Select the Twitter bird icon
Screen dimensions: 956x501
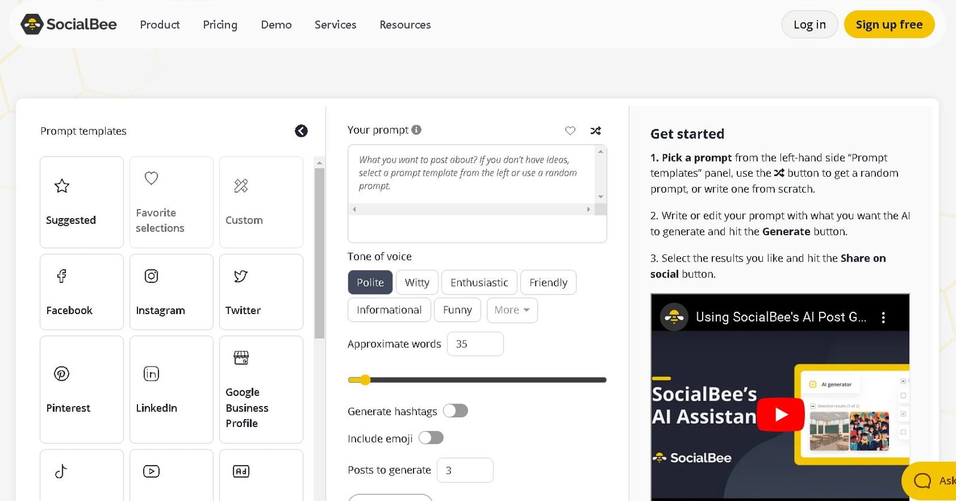click(241, 276)
